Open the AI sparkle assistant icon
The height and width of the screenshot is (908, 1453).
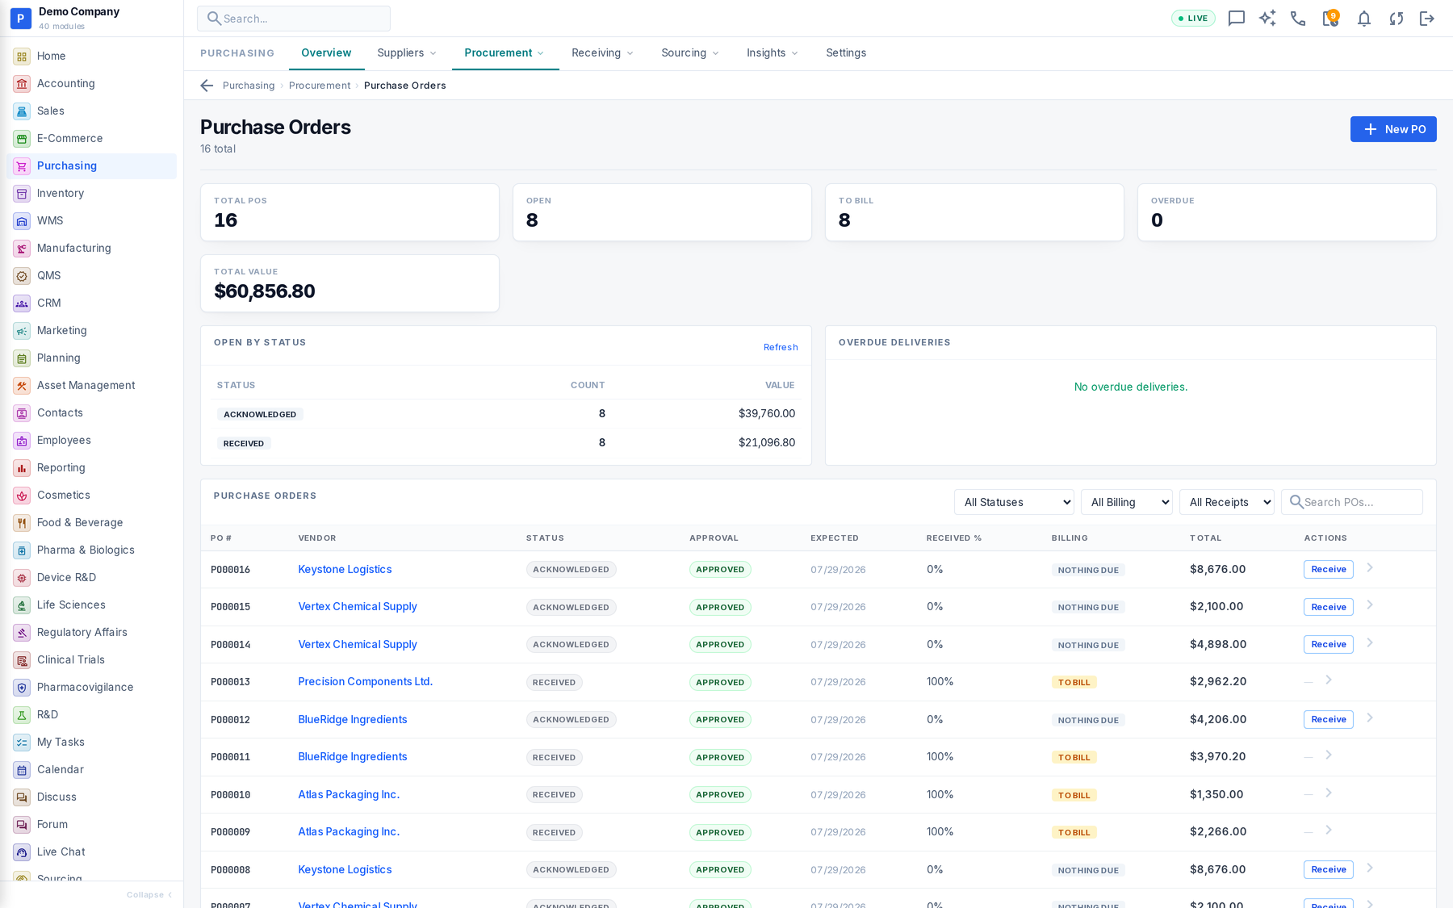[x=1267, y=19]
